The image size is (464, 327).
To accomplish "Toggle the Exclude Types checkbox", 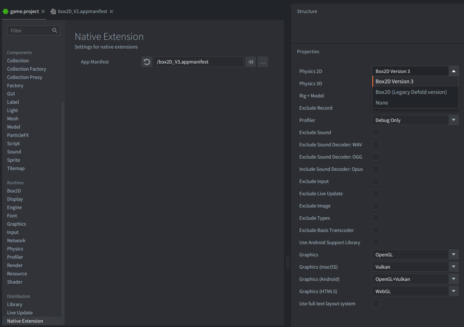I will pyautogui.click(x=376, y=218).
